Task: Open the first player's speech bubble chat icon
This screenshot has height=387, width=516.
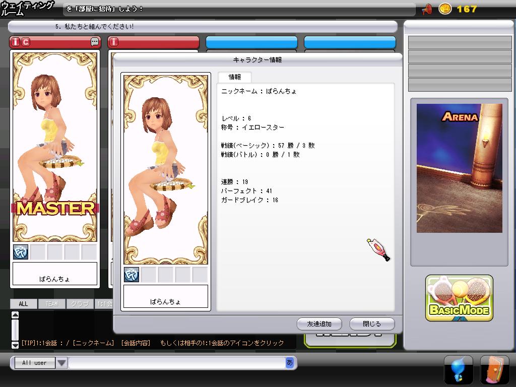Action: (95, 42)
